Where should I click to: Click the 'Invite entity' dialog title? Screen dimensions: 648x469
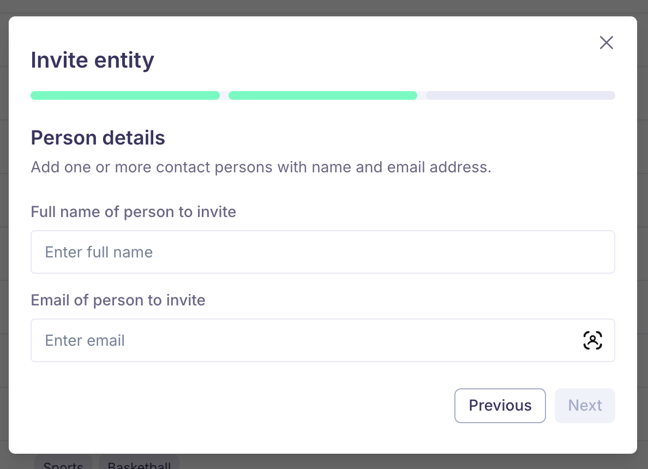92,60
